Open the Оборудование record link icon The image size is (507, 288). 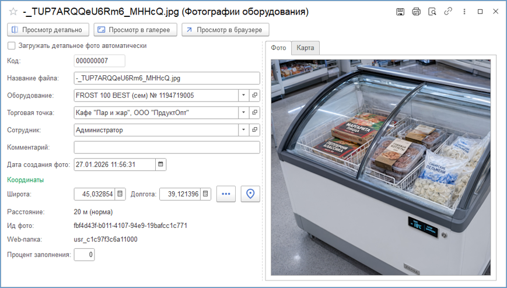tap(255, 96)
